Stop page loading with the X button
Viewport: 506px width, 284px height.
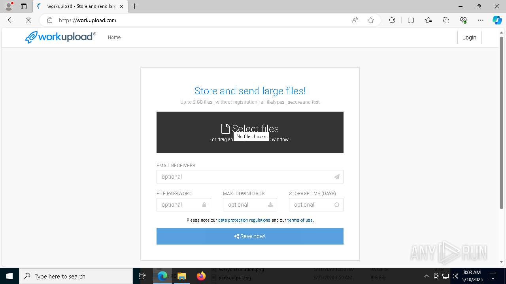pos(28,20)
